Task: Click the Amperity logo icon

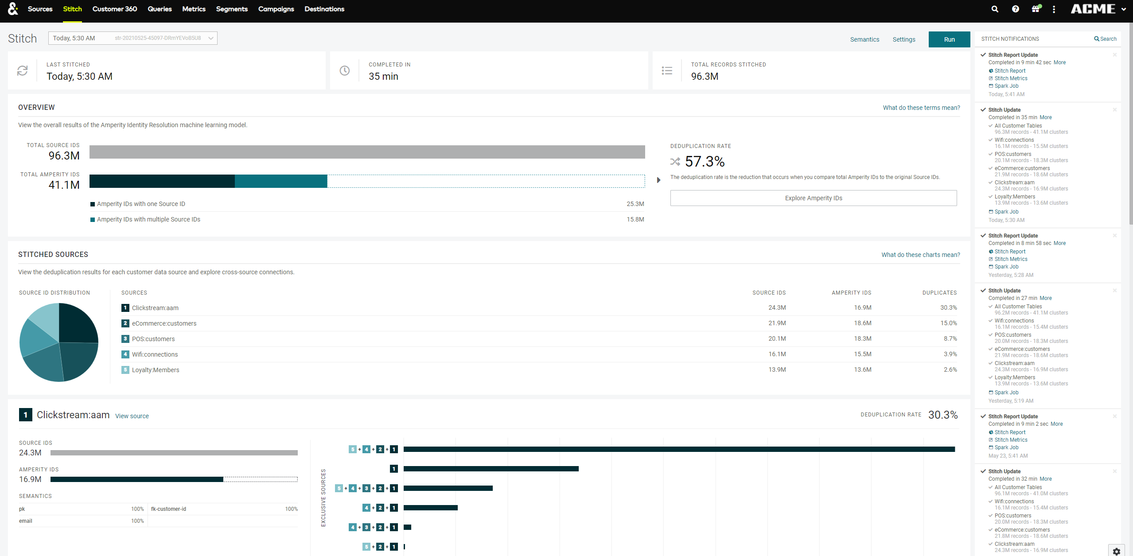Action: point(13,9)
